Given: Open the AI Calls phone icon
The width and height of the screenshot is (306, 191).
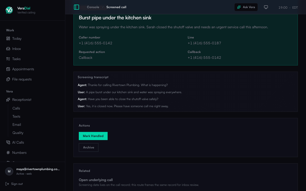Looking at the screenshot, I should [8, 142].
